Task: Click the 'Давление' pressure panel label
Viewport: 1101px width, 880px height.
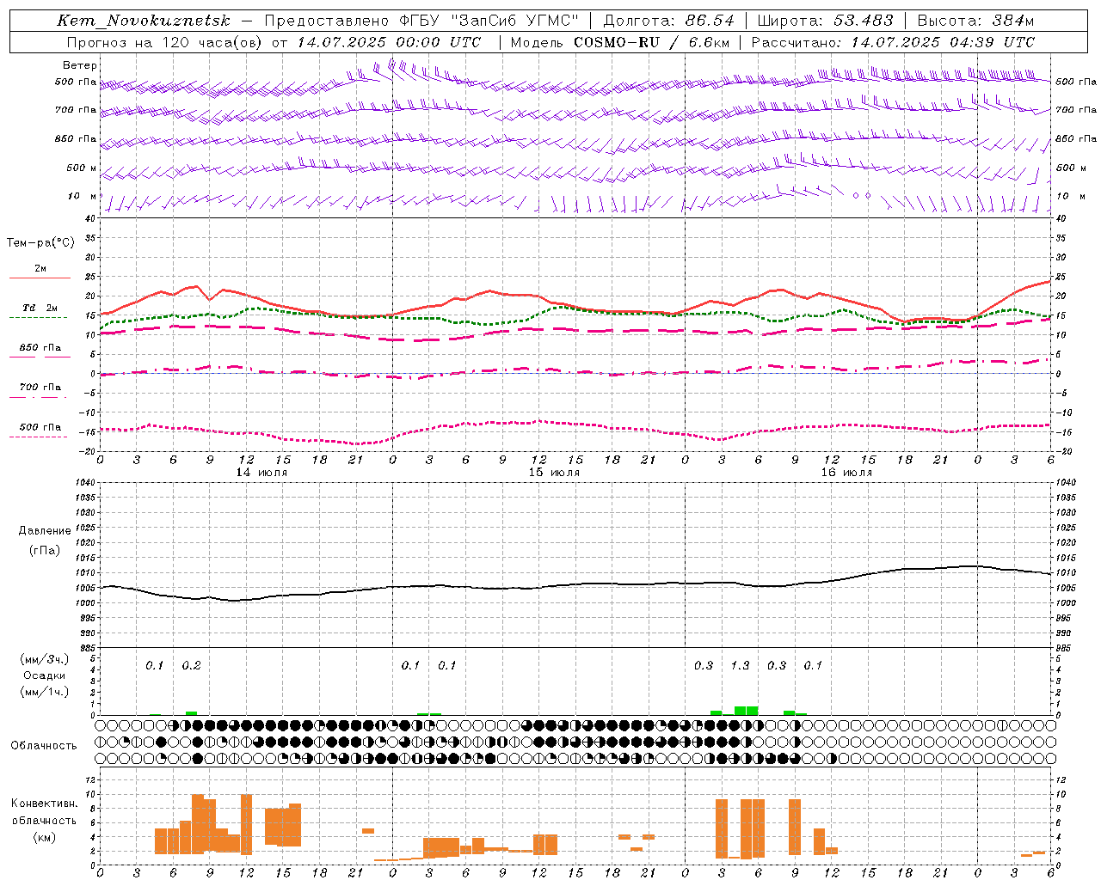Action: pyautogui.click(x=43, y=531)
